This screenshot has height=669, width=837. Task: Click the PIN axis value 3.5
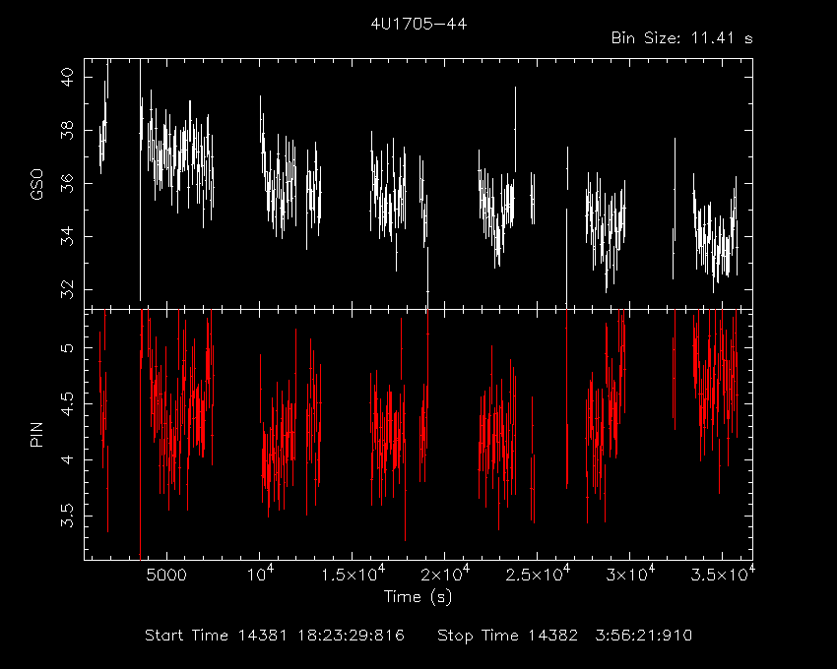point(67,516)
